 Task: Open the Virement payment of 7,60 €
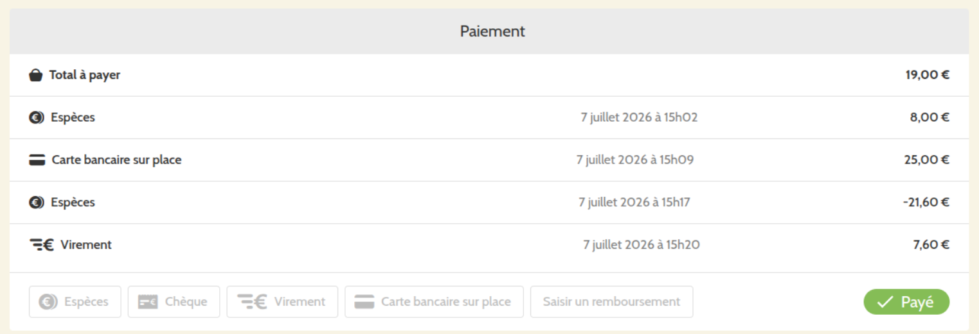(489, 245)
